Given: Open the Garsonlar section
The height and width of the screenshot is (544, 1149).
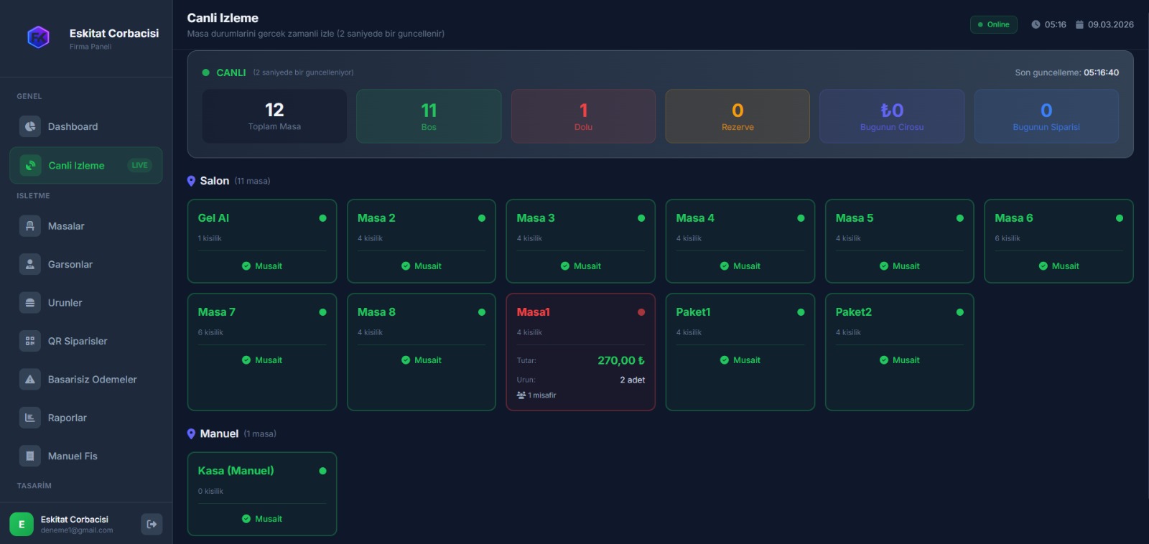Looking at the screenshot, I should tap(86, 264).
